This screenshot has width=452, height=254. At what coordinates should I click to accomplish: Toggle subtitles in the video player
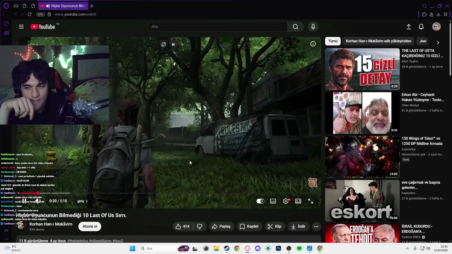pos(273,201)
